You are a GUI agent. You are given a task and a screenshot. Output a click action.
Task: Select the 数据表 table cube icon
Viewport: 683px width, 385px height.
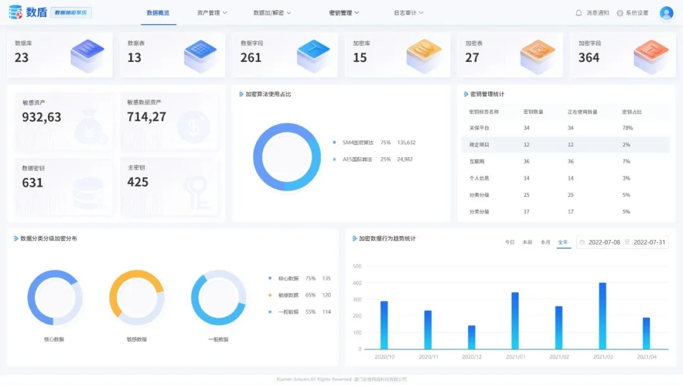coord(200,55)
